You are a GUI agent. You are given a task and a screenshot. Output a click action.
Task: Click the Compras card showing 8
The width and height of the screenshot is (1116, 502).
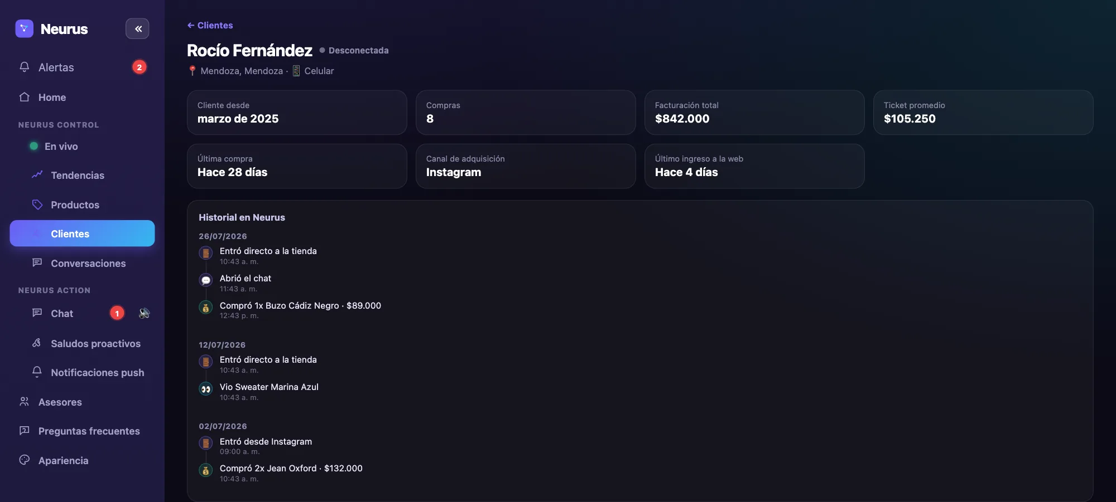click(x=526, y=113)
